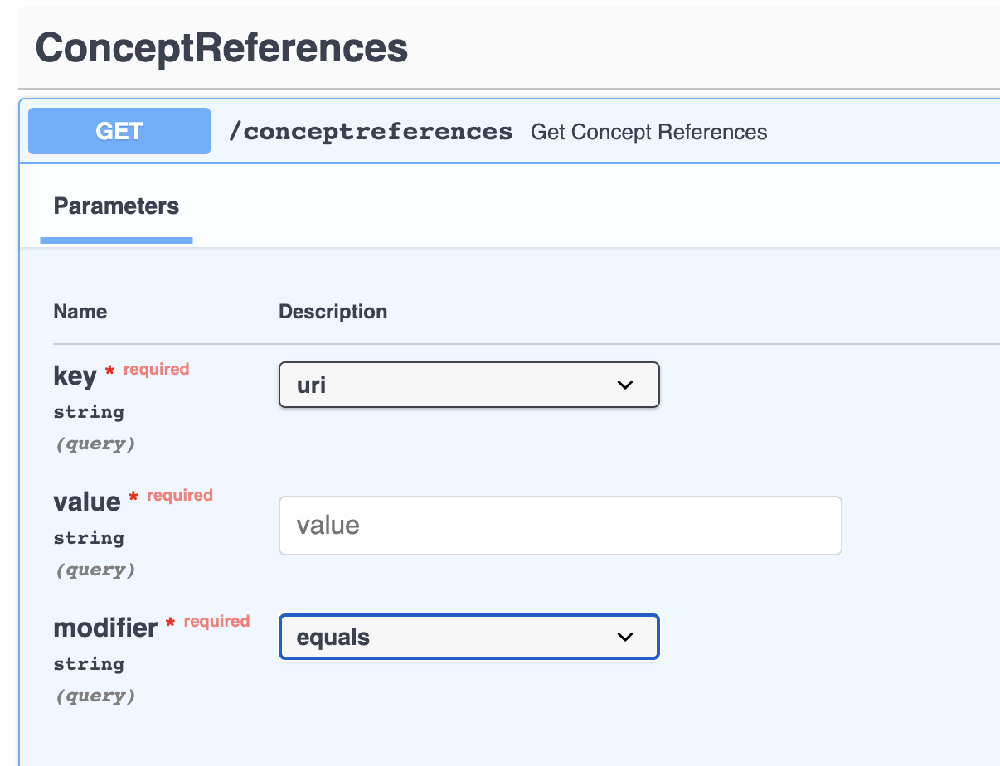
Task: Open the key parameter dropdown showing uri
Action: tap(468, 385)
